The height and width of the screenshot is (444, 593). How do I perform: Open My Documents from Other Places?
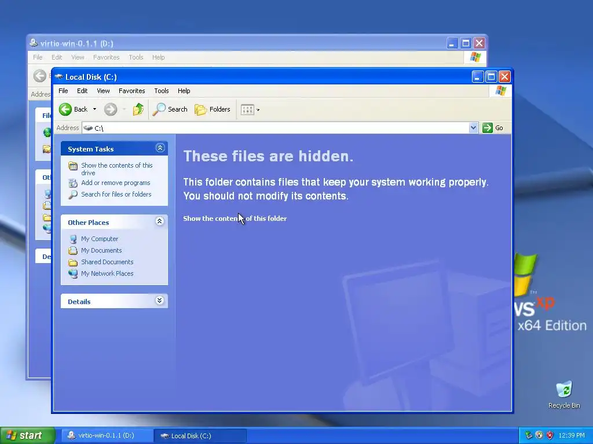point(101,251)
